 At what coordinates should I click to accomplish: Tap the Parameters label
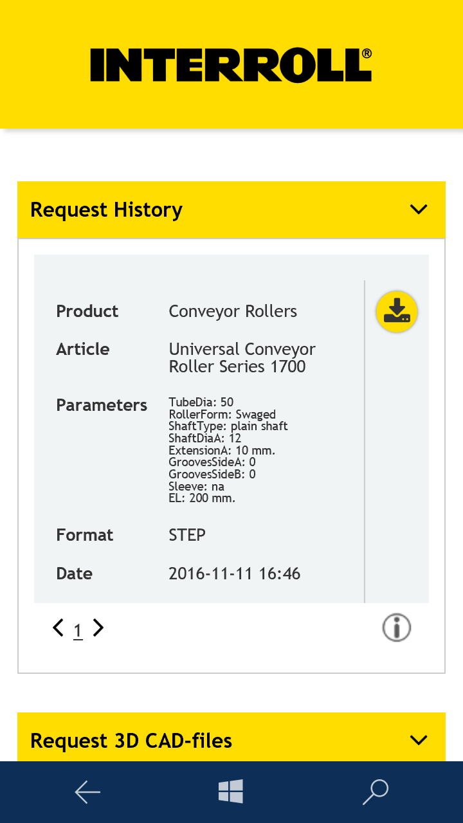pos(102,405)
